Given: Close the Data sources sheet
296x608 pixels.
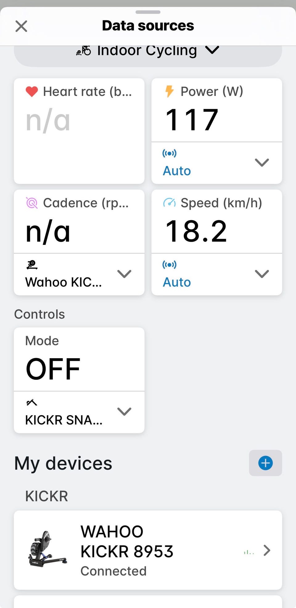Looking at the screenshot, I should [x=21, y=26].
